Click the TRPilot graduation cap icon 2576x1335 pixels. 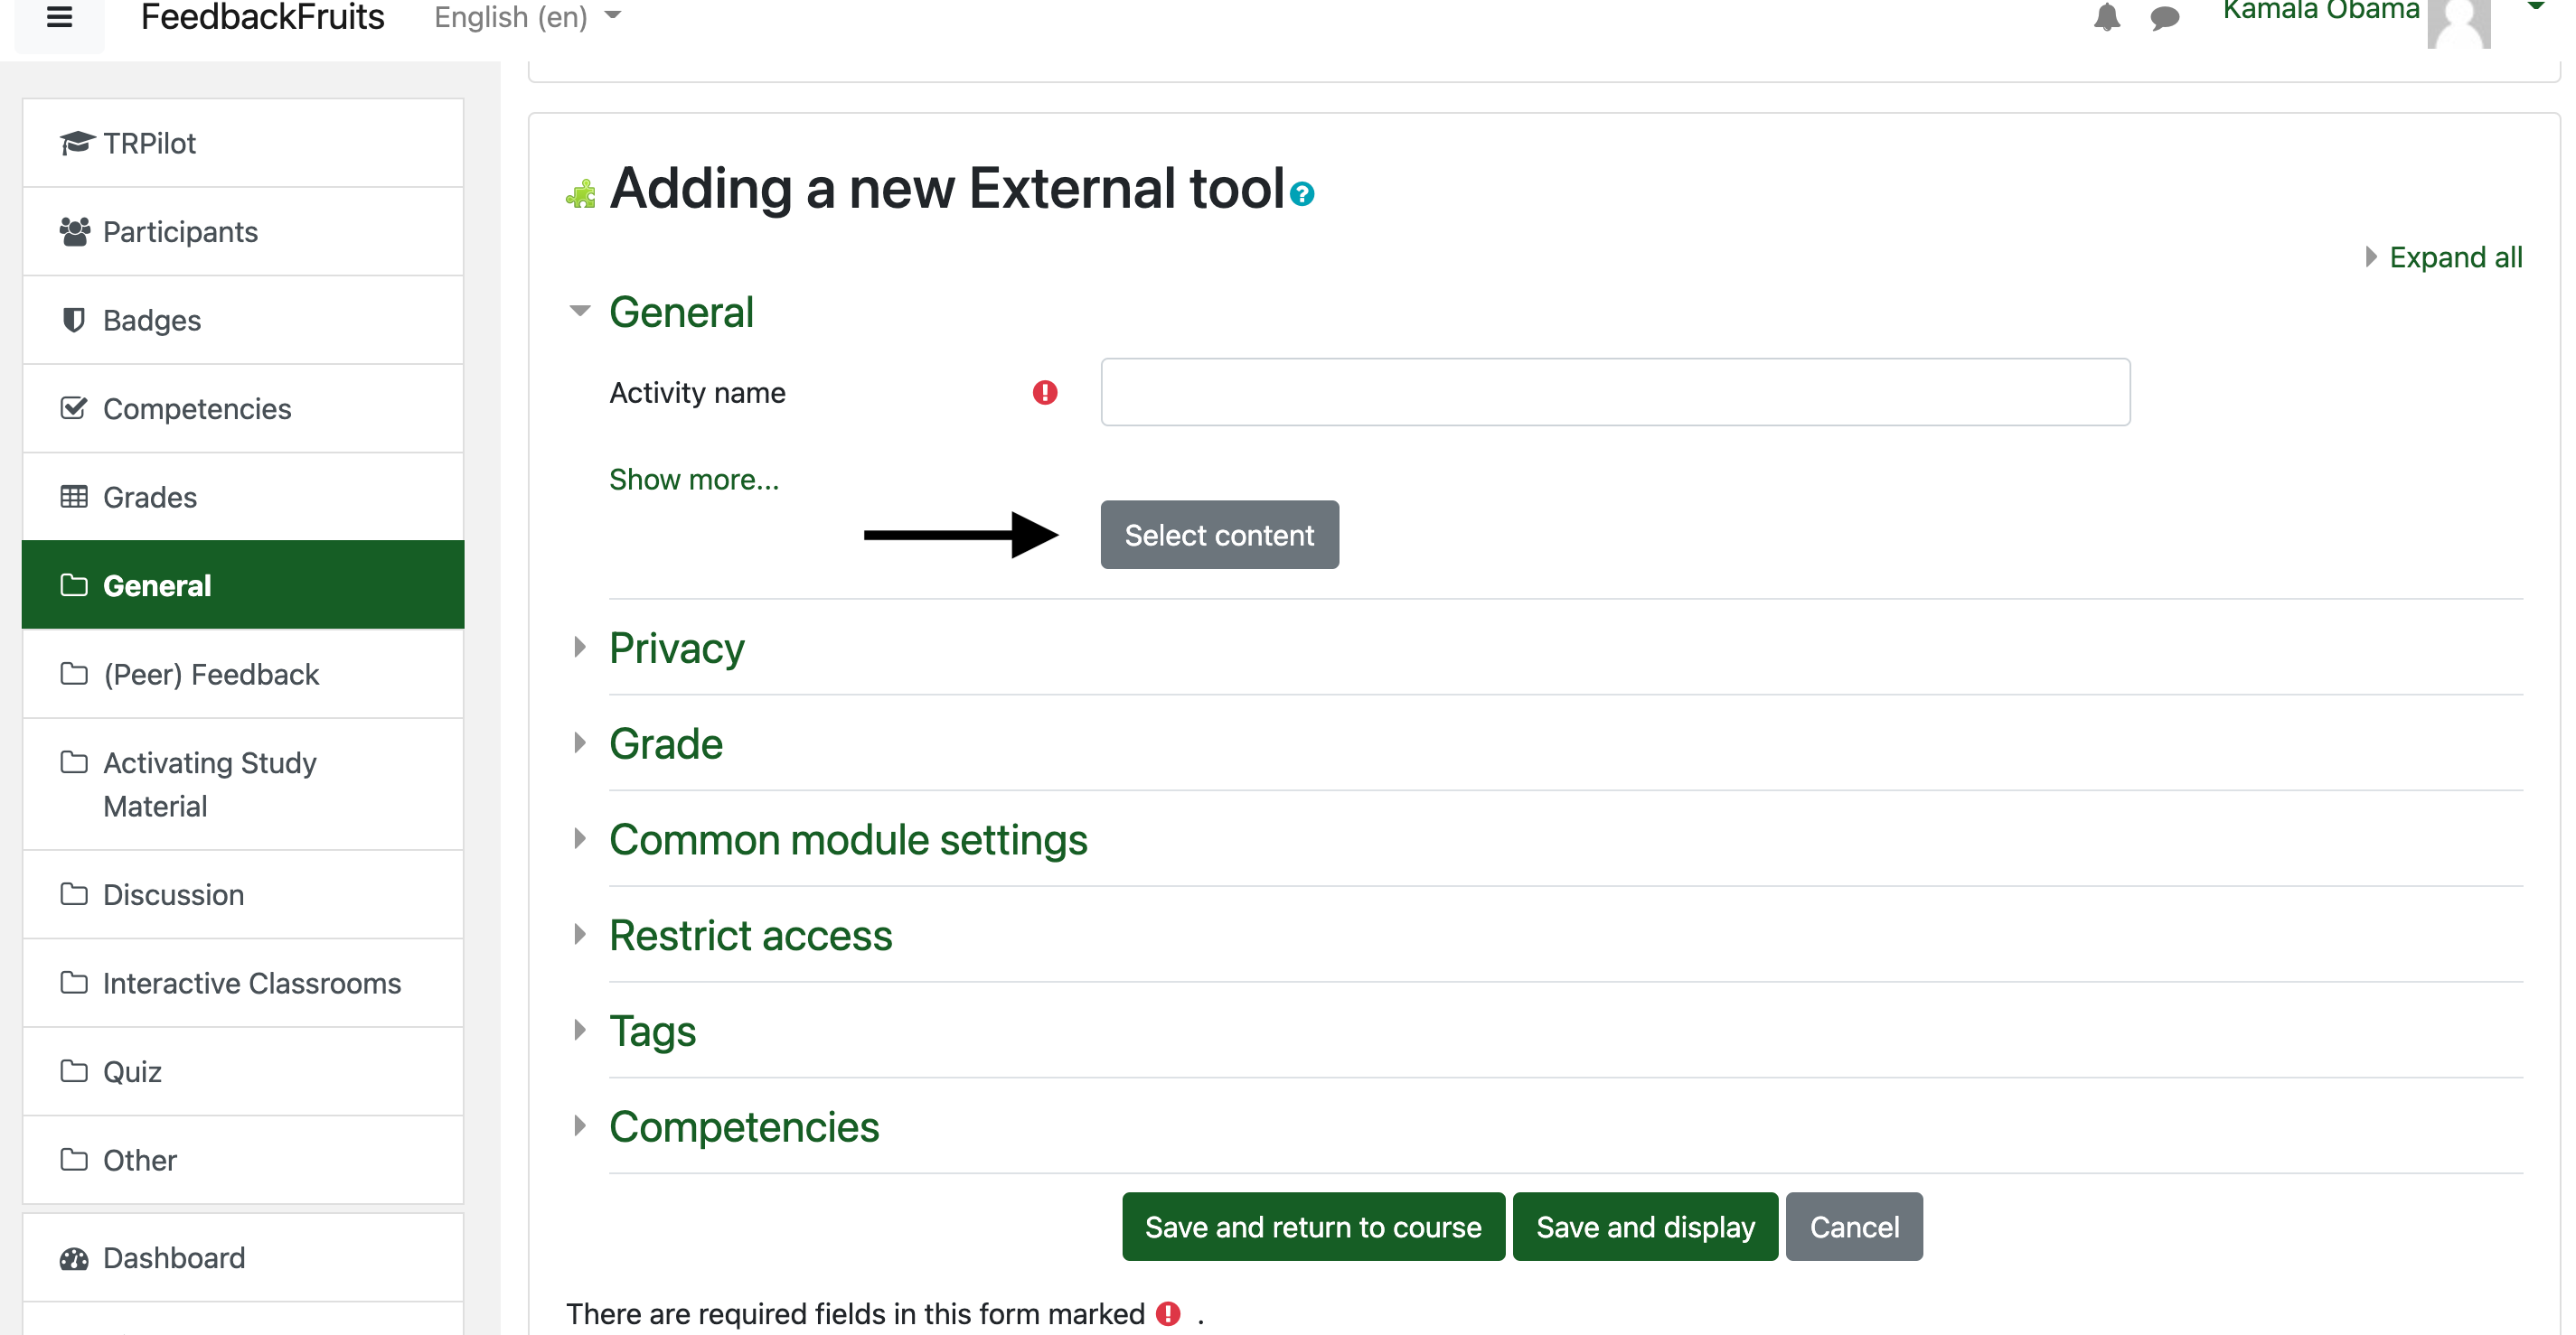pyautogui.click(x=77, y=143)
